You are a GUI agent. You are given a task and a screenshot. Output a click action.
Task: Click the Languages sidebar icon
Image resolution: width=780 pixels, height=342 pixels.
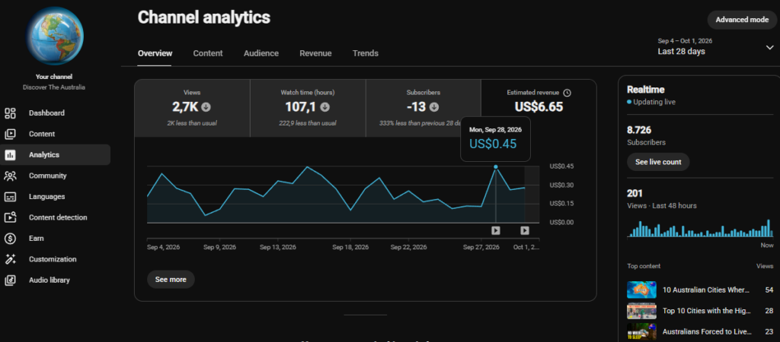(10, 197)
